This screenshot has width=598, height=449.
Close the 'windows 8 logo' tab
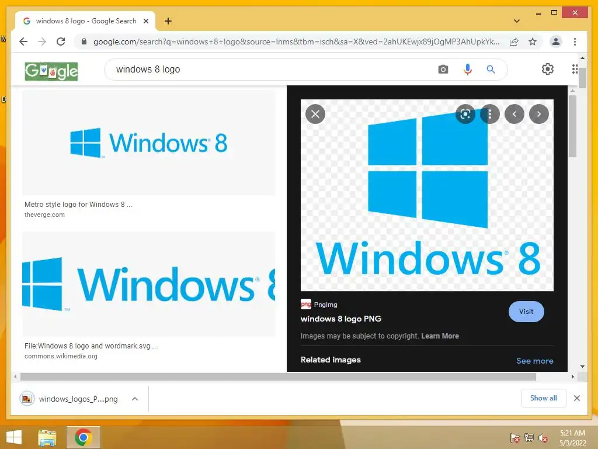click(145, 21)
